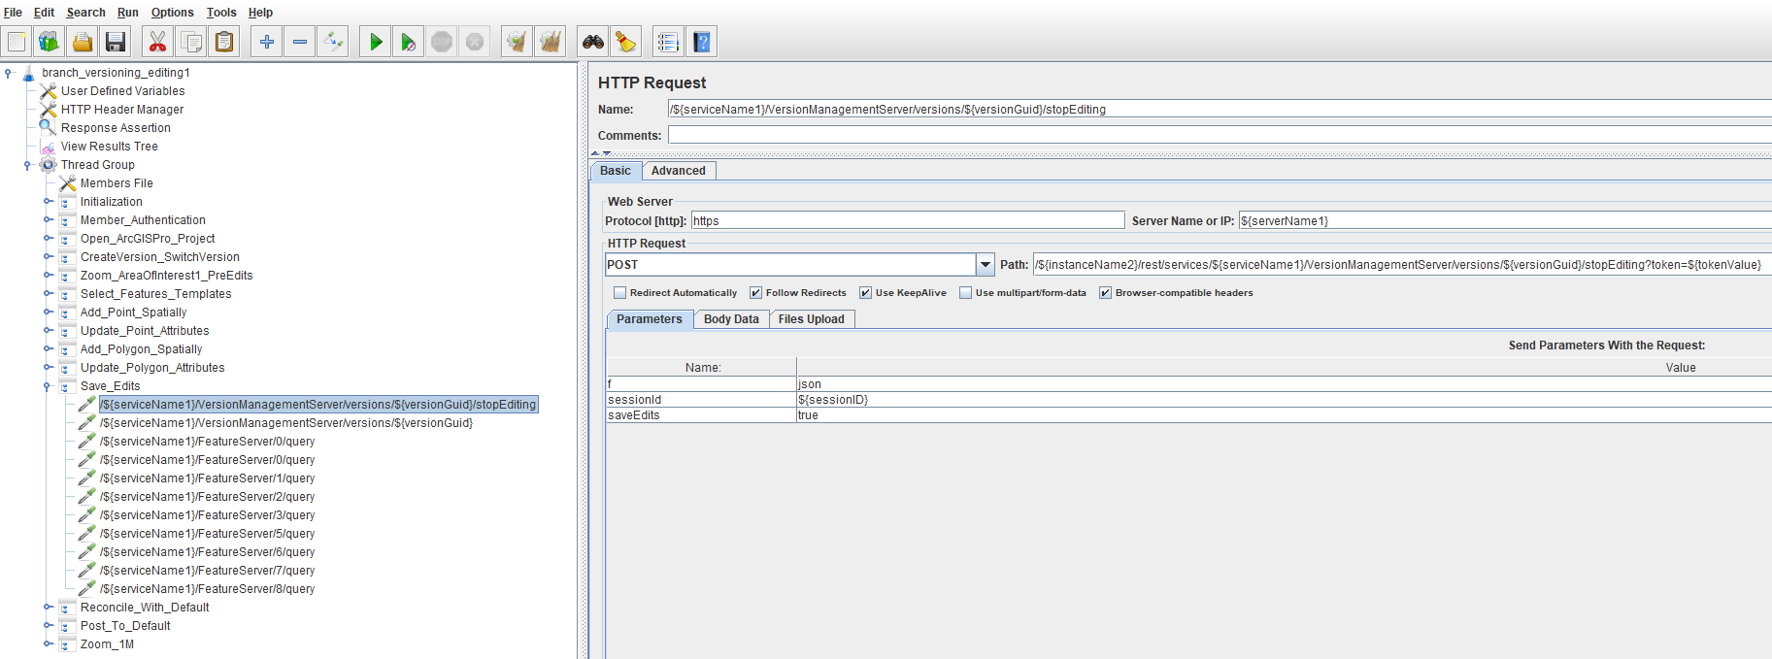Image resolution: width=1772 pixels, height=659 pixels.
Task: Collapse all tree nodes with minus icon
Action: tap(300, 42)
